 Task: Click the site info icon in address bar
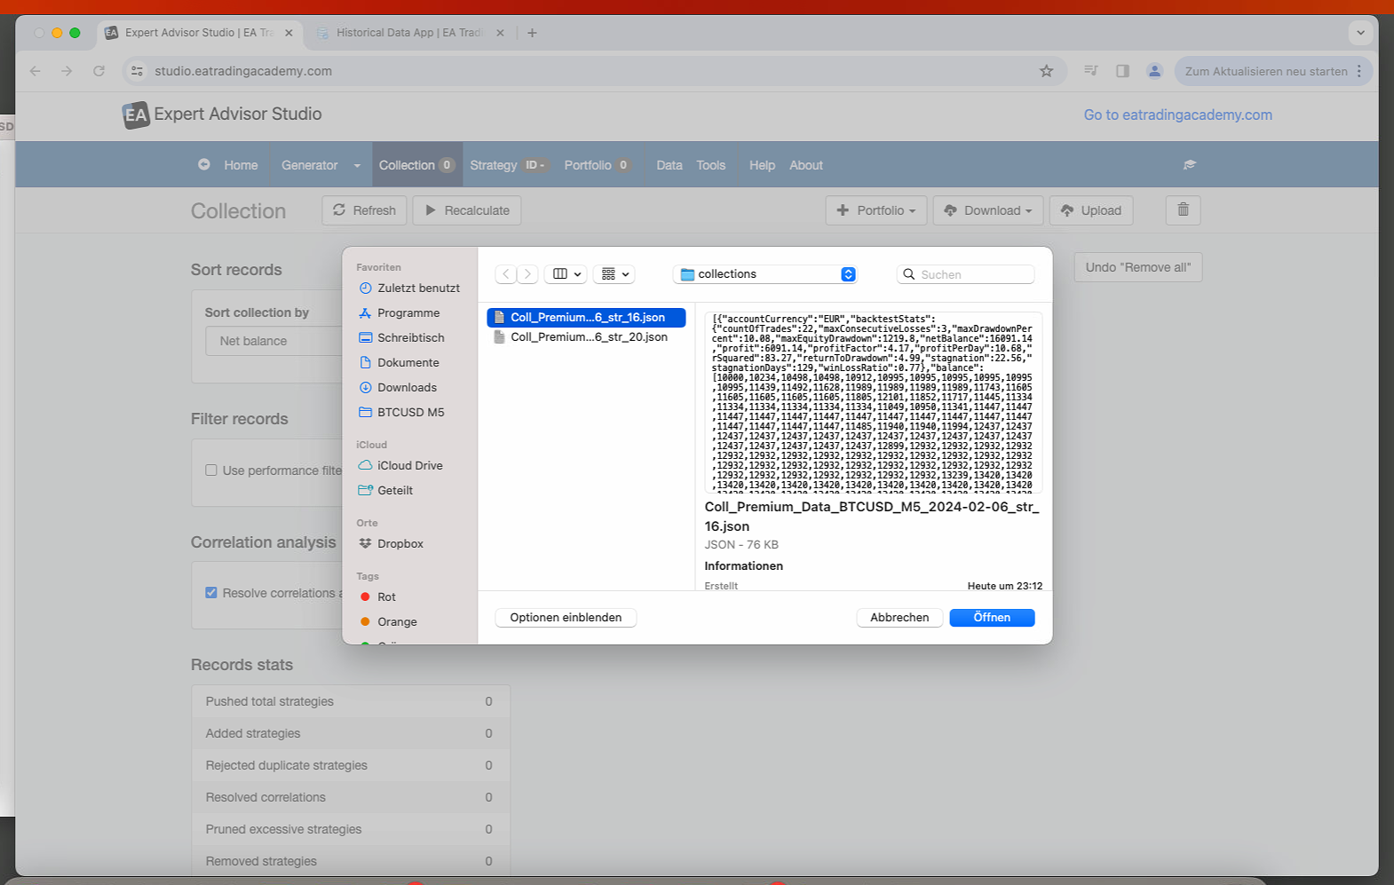tap(137, 71)
